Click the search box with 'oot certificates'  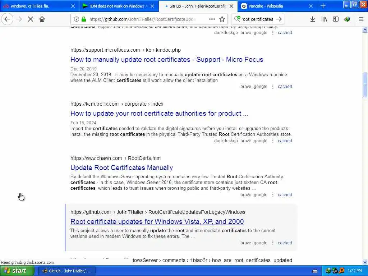[258, 19]
